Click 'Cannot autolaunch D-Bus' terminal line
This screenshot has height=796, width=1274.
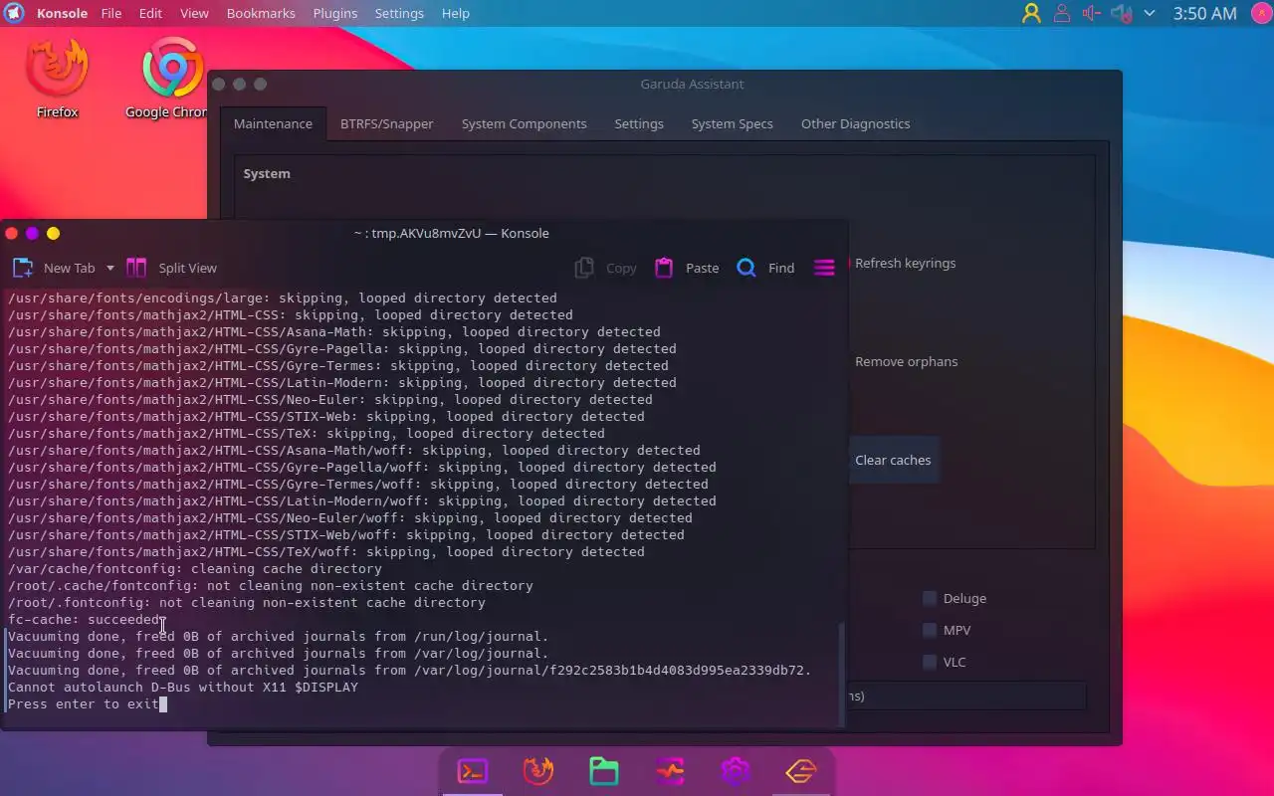click(183, 687)
